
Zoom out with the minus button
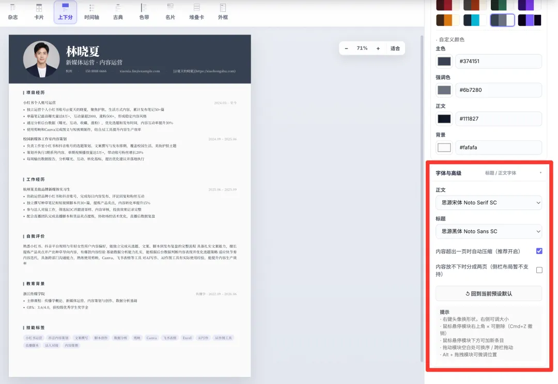coord(346,49)
